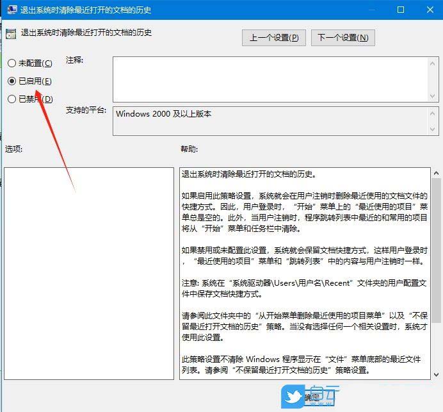Click the blue Twitter bird icon
The width and height of the screenshot is (443, 412).
coord(293,397)
